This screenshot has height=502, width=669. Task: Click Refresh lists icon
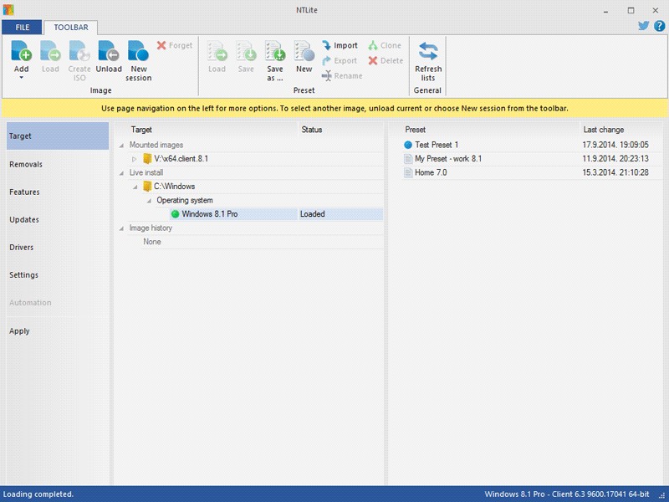tap(428, 53)
